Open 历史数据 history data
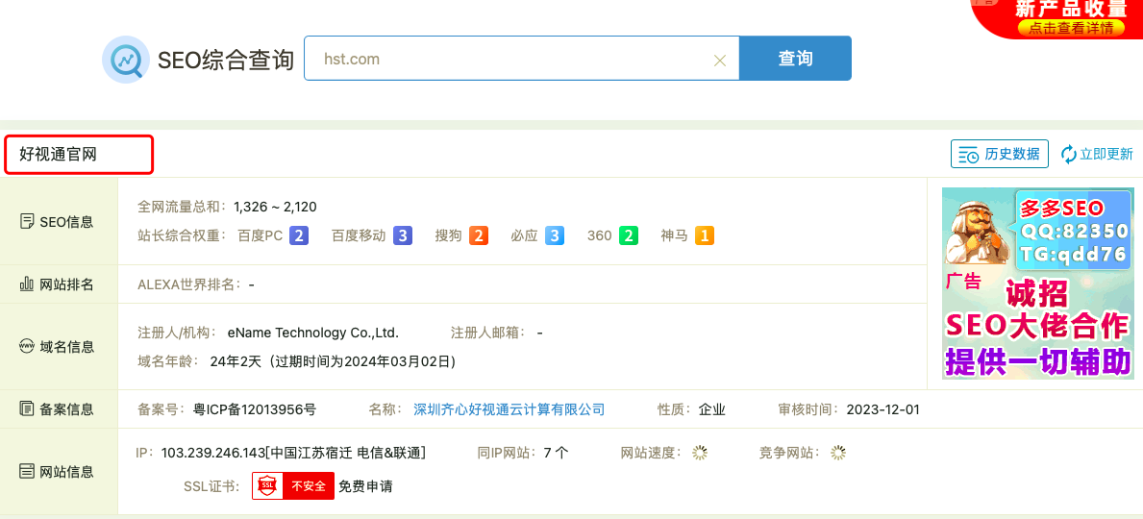This screenshot has width=1143, height=519. coord(999,154)
